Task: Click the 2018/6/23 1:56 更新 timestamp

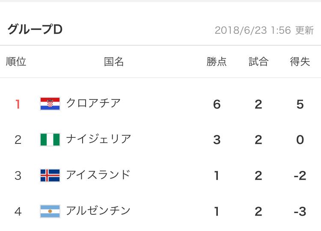Action: 264,30
